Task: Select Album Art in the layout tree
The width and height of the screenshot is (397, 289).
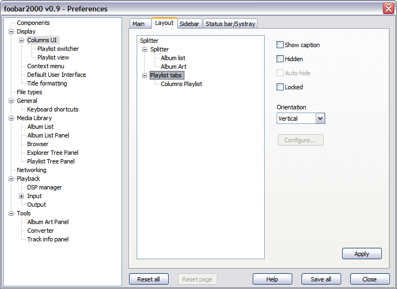Action: 174,67
